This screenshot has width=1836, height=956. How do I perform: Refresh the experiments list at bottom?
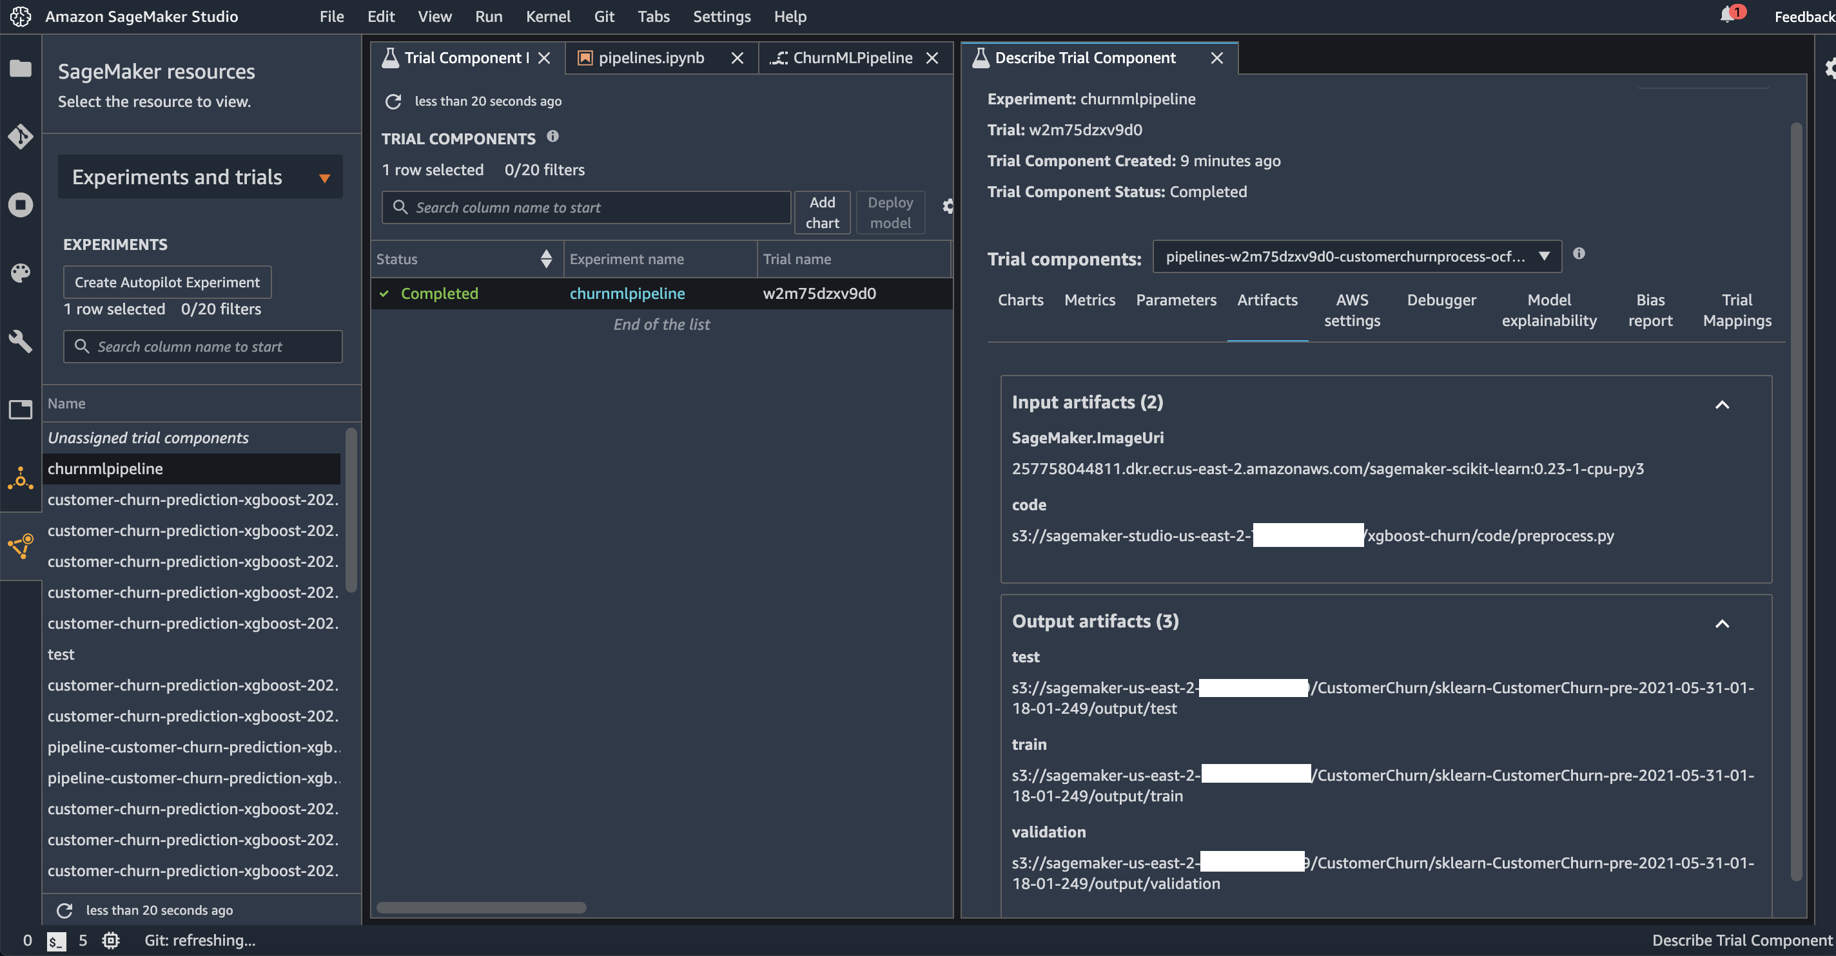(x=64, y=910)
